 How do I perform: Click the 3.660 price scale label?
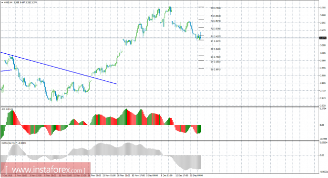click(323, 15)
